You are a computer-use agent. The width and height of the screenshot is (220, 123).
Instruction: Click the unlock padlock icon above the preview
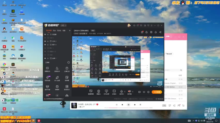pos(147,32)
